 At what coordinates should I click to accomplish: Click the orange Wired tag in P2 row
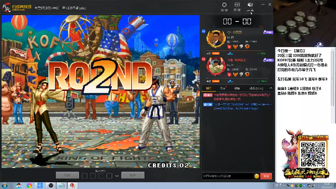tap(215, 81)
